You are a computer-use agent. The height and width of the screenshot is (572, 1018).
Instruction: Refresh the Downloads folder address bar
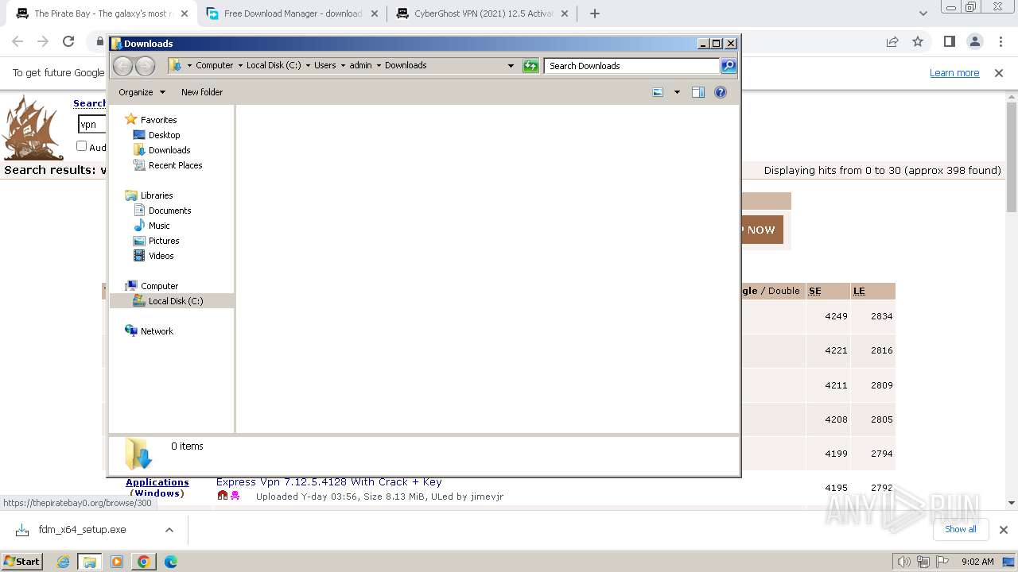pos(530,66)
